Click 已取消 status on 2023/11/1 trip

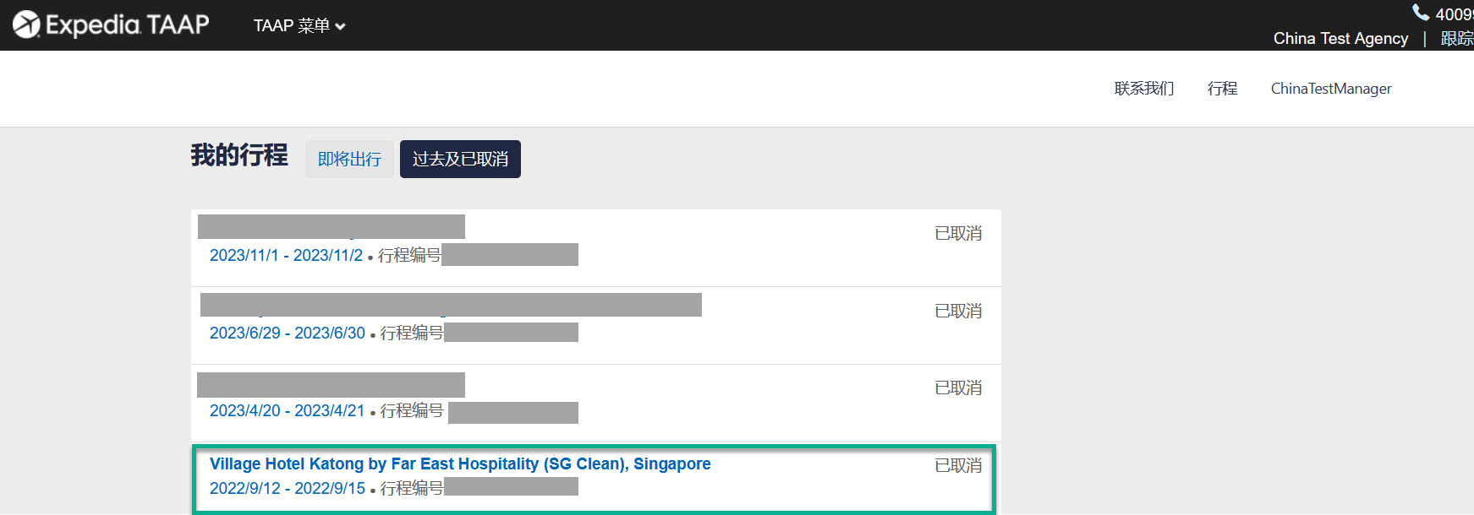(958, 233)
